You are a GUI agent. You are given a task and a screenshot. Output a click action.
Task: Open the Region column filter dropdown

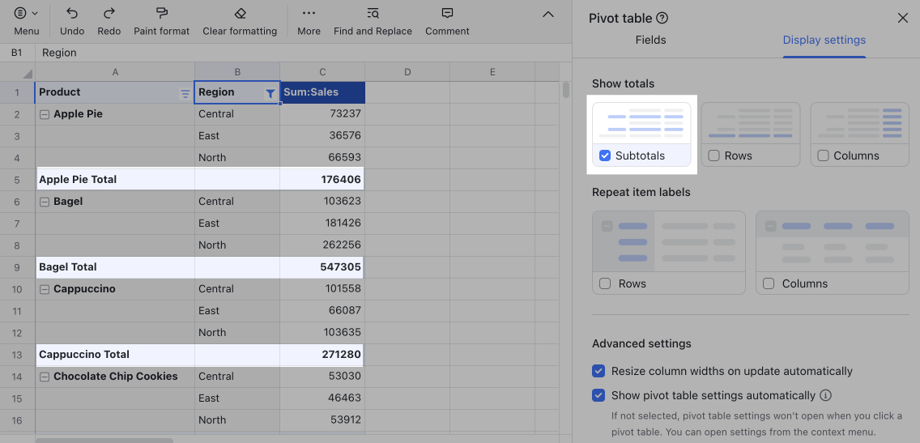(270, 93)
